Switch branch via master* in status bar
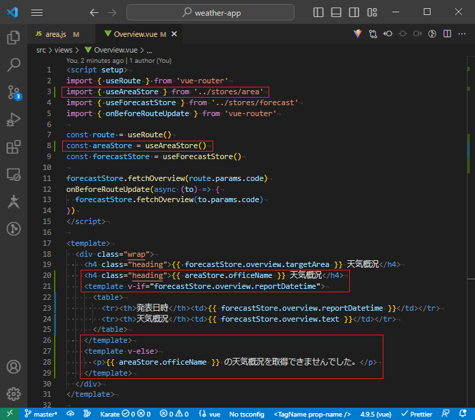 point(41,414)
